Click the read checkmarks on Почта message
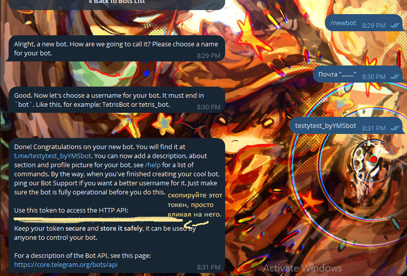This screenshot has width=407, height=276. click(395, 77)
